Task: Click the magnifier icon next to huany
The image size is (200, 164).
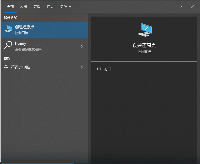Action: [8, 45]
